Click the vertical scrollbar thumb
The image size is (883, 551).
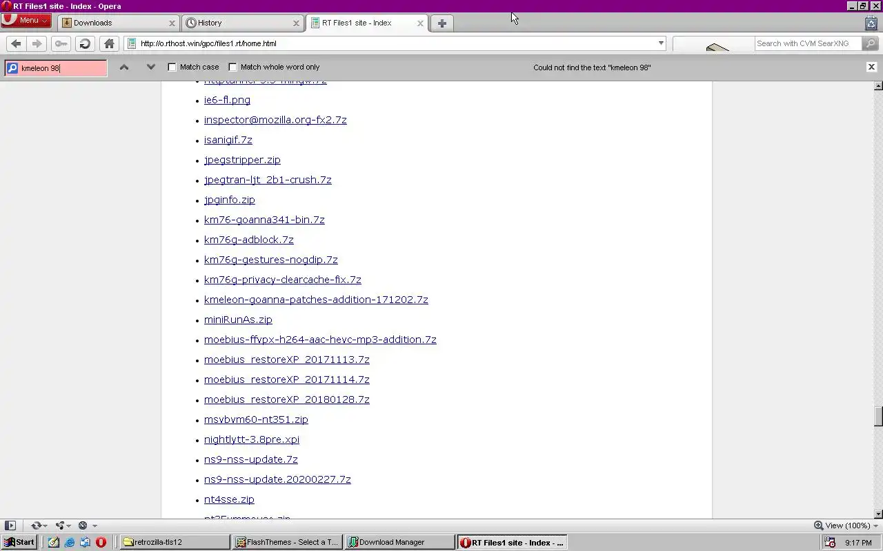(x=878, y=417)
